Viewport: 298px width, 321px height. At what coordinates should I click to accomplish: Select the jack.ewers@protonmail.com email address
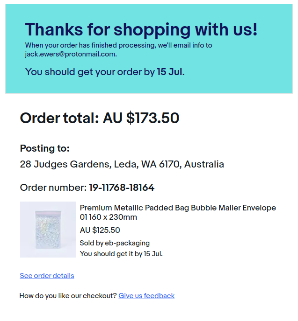(x=70, y=54)
